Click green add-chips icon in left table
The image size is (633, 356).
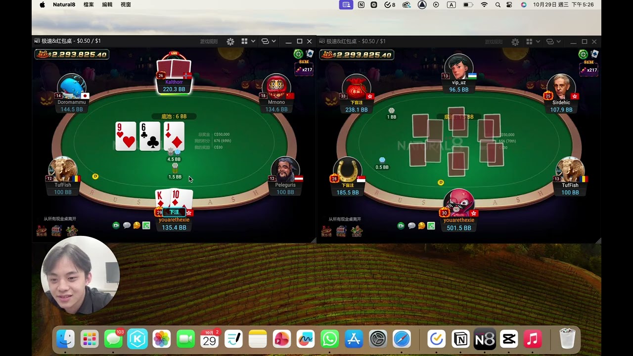(298, 54)
